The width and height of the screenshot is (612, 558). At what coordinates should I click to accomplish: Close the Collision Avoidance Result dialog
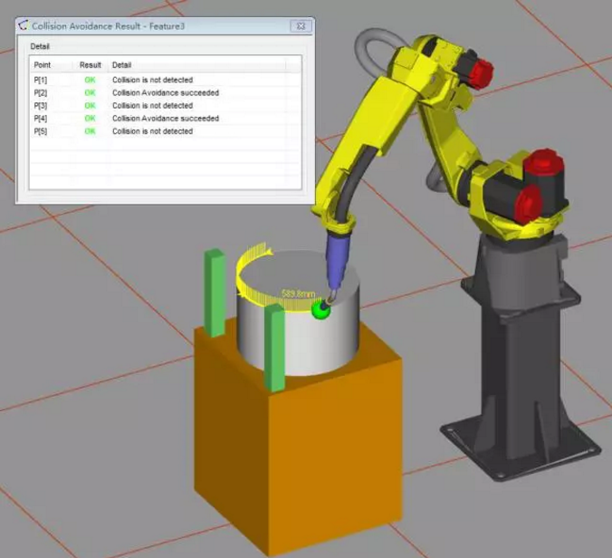pos(301,26)
